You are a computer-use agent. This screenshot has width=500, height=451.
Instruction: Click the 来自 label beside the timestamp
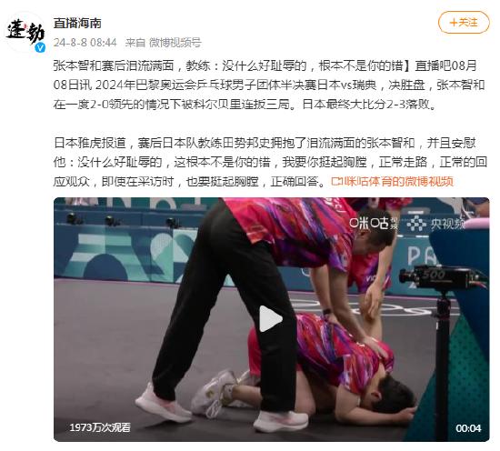135,43
